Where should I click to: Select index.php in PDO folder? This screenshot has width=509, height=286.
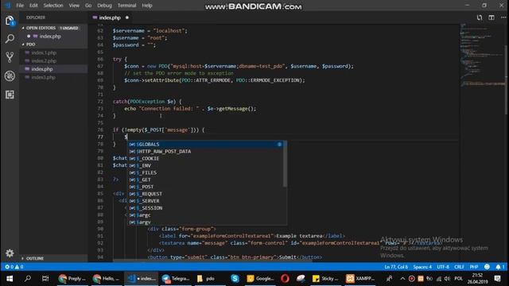pos(42,69)
